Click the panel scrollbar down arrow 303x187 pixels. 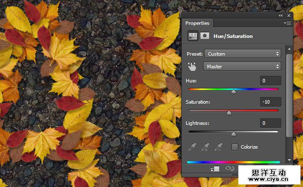(x=289, y=160)
